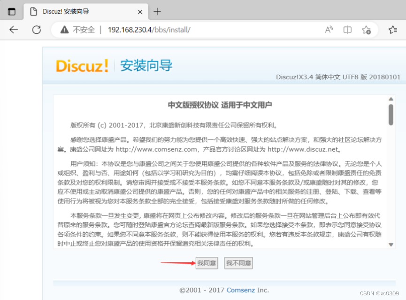
Task: Click the http://www.comsenz.com URL text
Action: coord(156,149)
